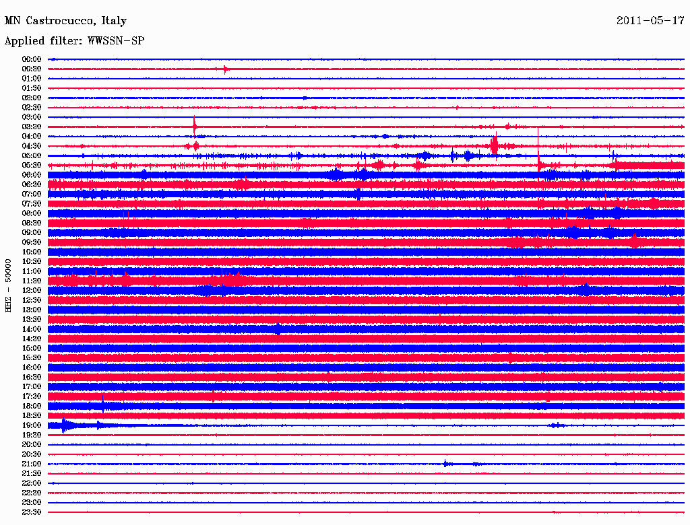Click the large burst on the 04:30 trace
Screen dimensions: 690x525
(495, 145)
